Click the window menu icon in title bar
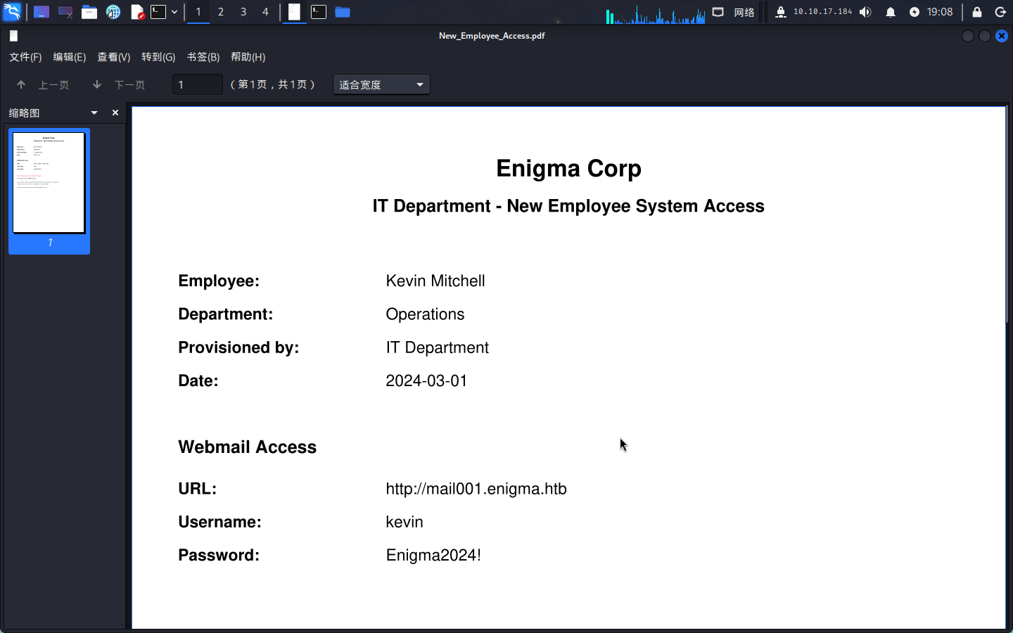 coord(13,36)
